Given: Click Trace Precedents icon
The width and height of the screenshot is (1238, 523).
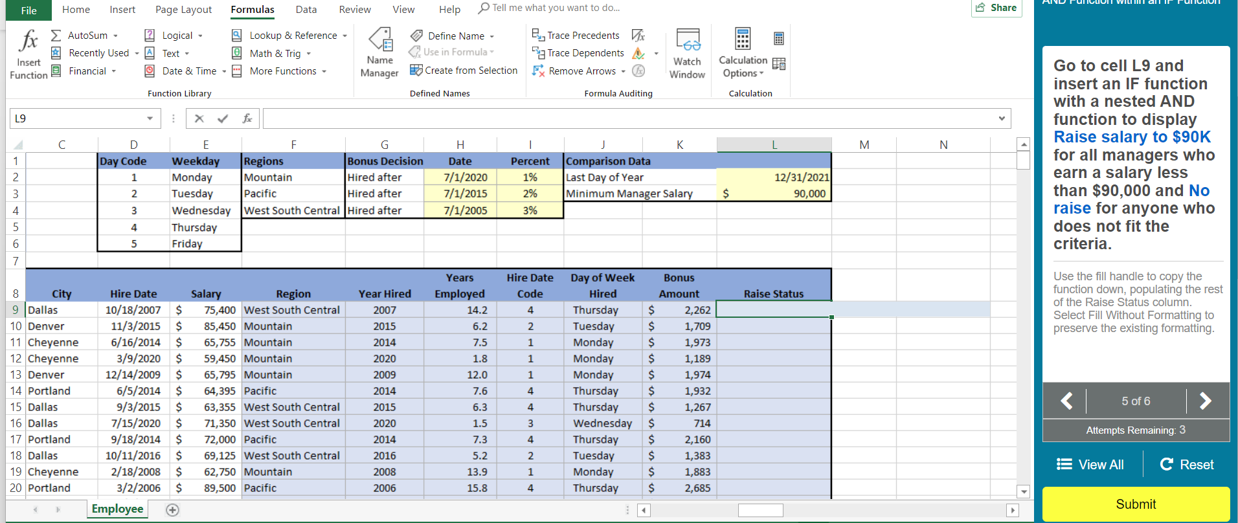Looking at the screenshot, I should (x=538, y=35).
